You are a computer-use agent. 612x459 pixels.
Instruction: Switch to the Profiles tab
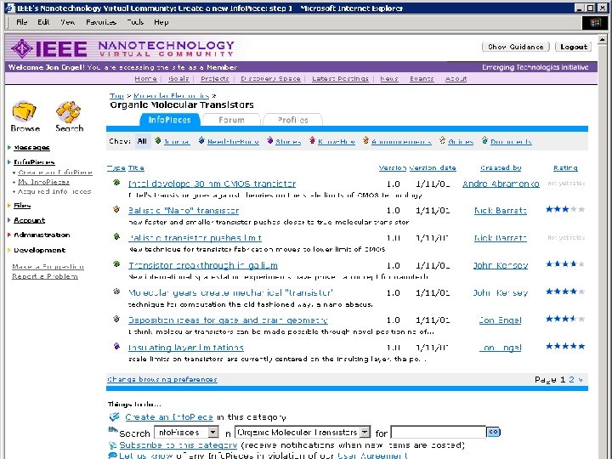[x=292, y=120]
